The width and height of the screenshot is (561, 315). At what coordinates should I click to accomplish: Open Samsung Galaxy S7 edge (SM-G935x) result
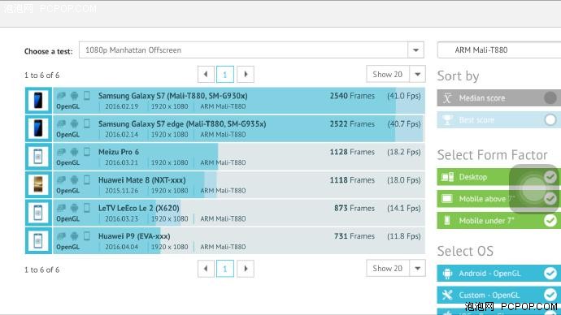click(182, 124)
